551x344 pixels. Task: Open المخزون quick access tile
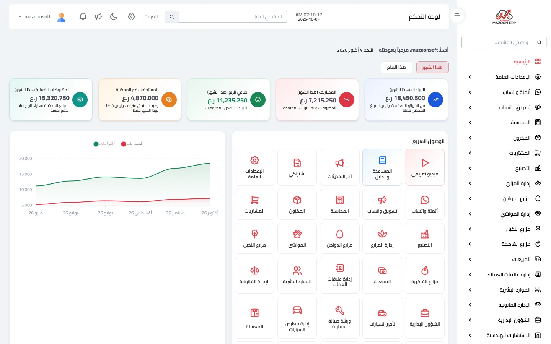coord(297,204)
